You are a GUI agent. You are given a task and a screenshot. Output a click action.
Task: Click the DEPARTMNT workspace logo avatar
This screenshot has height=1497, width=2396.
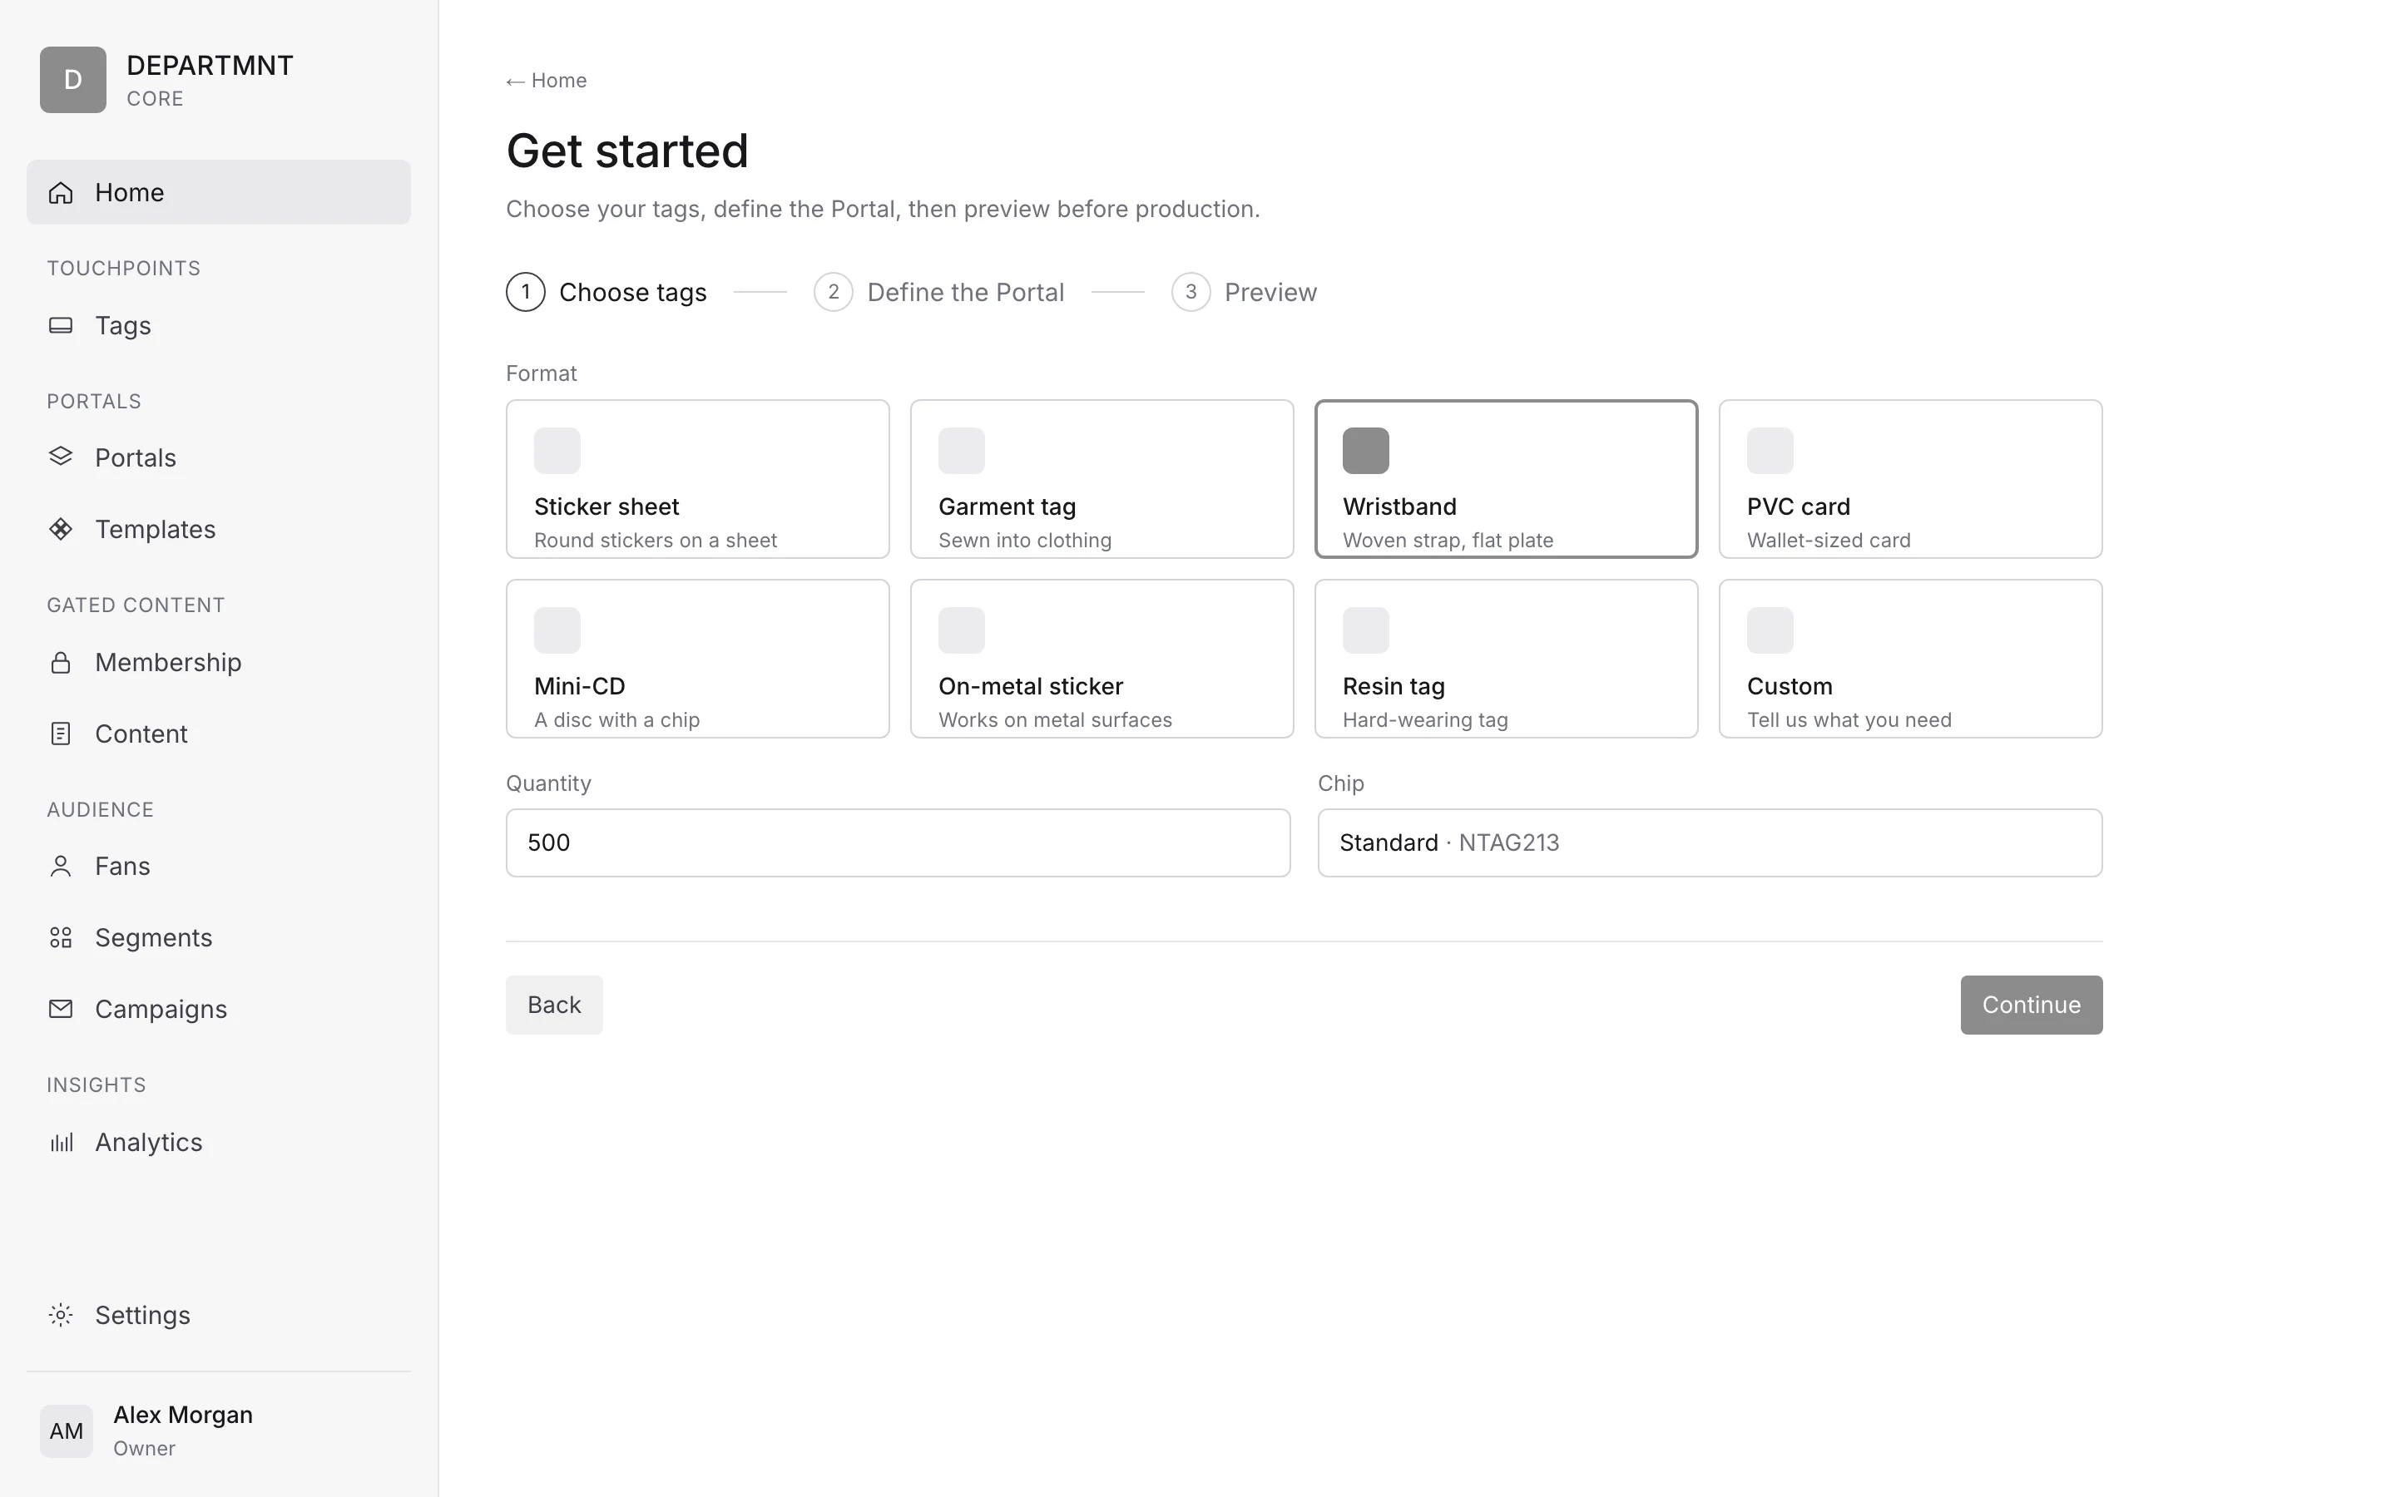point(73,80)
